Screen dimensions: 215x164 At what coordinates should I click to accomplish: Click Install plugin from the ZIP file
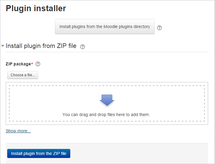click(x=39, y=153)
